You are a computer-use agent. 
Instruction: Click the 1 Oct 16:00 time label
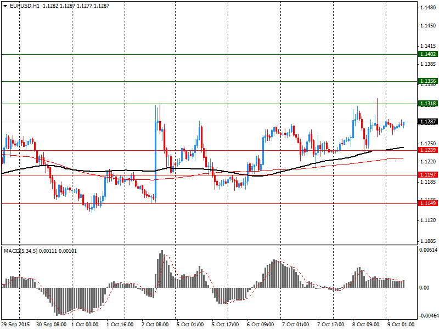pyautogui.click(x=120, y=325)
